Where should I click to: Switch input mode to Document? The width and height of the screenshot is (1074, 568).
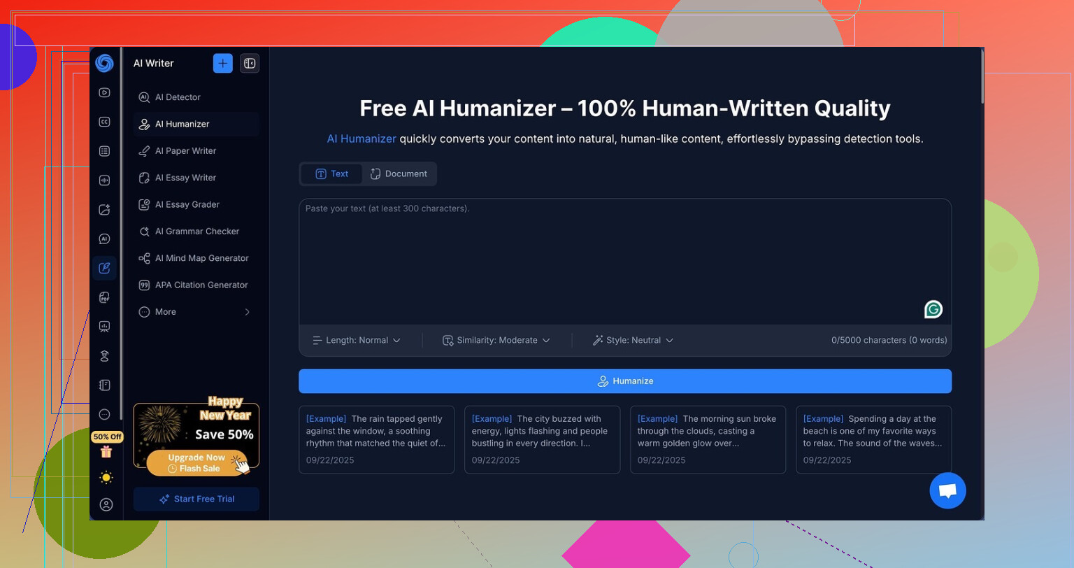tap(399, 173)
